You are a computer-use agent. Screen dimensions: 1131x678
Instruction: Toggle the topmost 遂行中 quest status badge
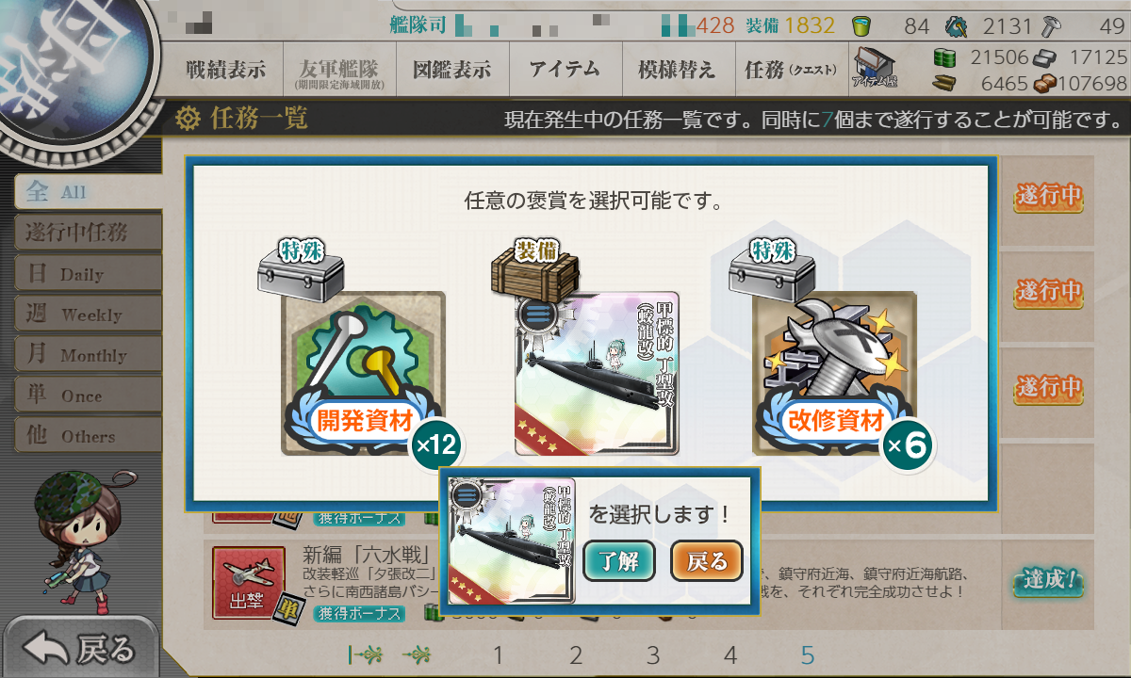pyautogui.click(x=1048, y=197)
